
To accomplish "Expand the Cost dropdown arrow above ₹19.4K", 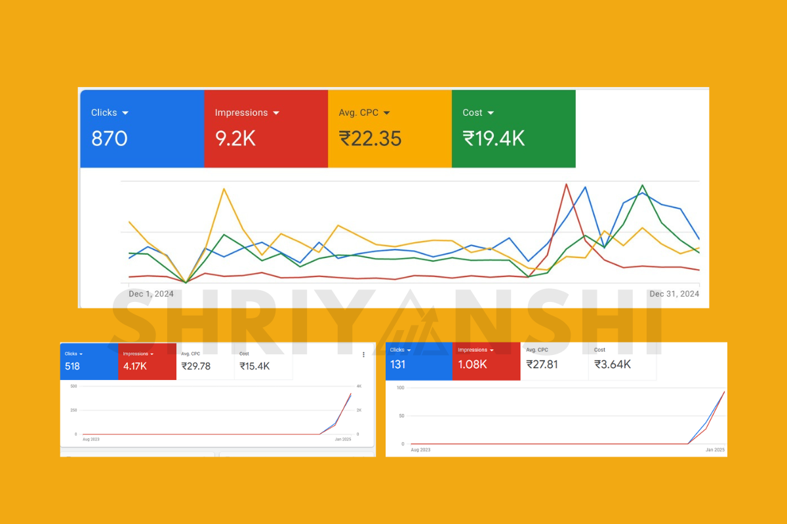I will point(491,113).
